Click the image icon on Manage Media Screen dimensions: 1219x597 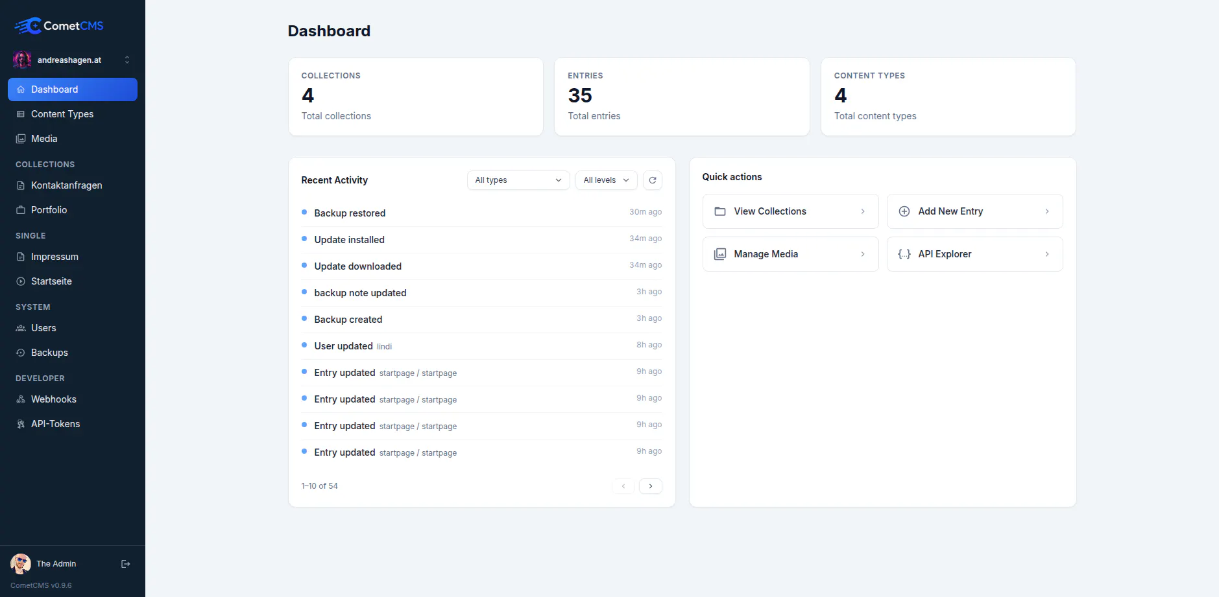pyautogui.click(x=720, y=254)
